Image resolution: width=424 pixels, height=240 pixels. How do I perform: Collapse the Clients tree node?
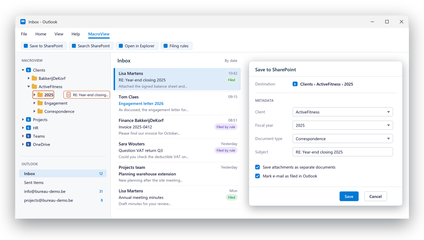pos(23,70)
